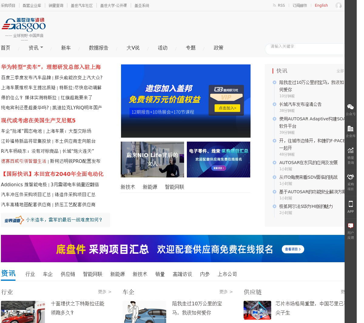
Task: Open 快讯 item 极狐阿尔法S华为HI版的魅力
Action: (306, 206)
